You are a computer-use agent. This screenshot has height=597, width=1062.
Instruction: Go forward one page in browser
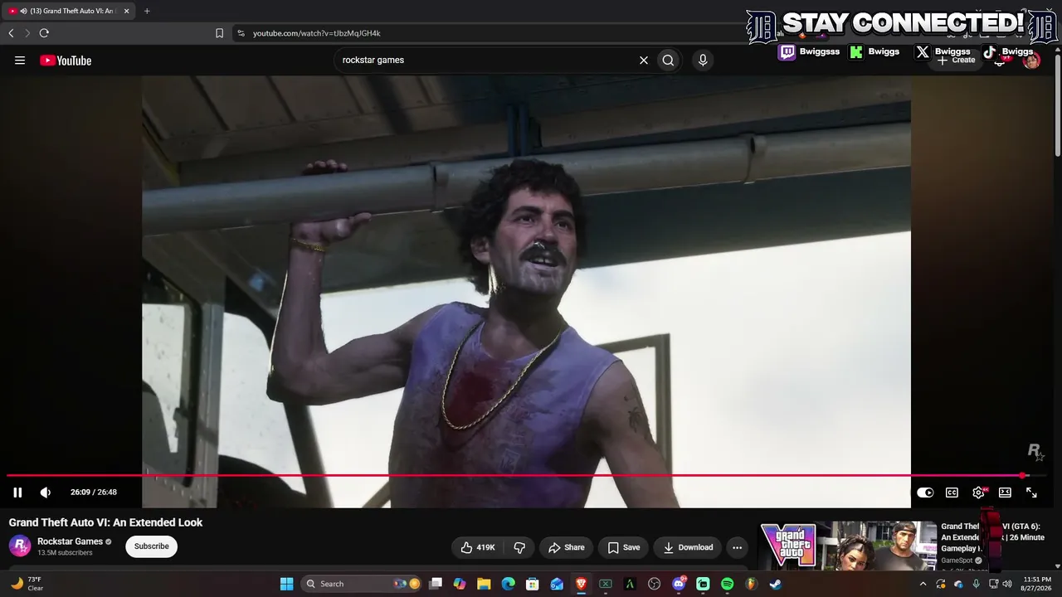coord(27,33)
